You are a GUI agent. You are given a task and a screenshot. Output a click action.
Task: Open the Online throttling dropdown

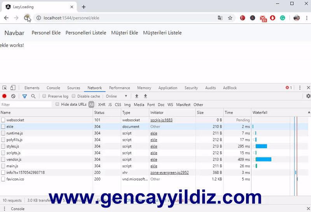click(x=117, y=96)
